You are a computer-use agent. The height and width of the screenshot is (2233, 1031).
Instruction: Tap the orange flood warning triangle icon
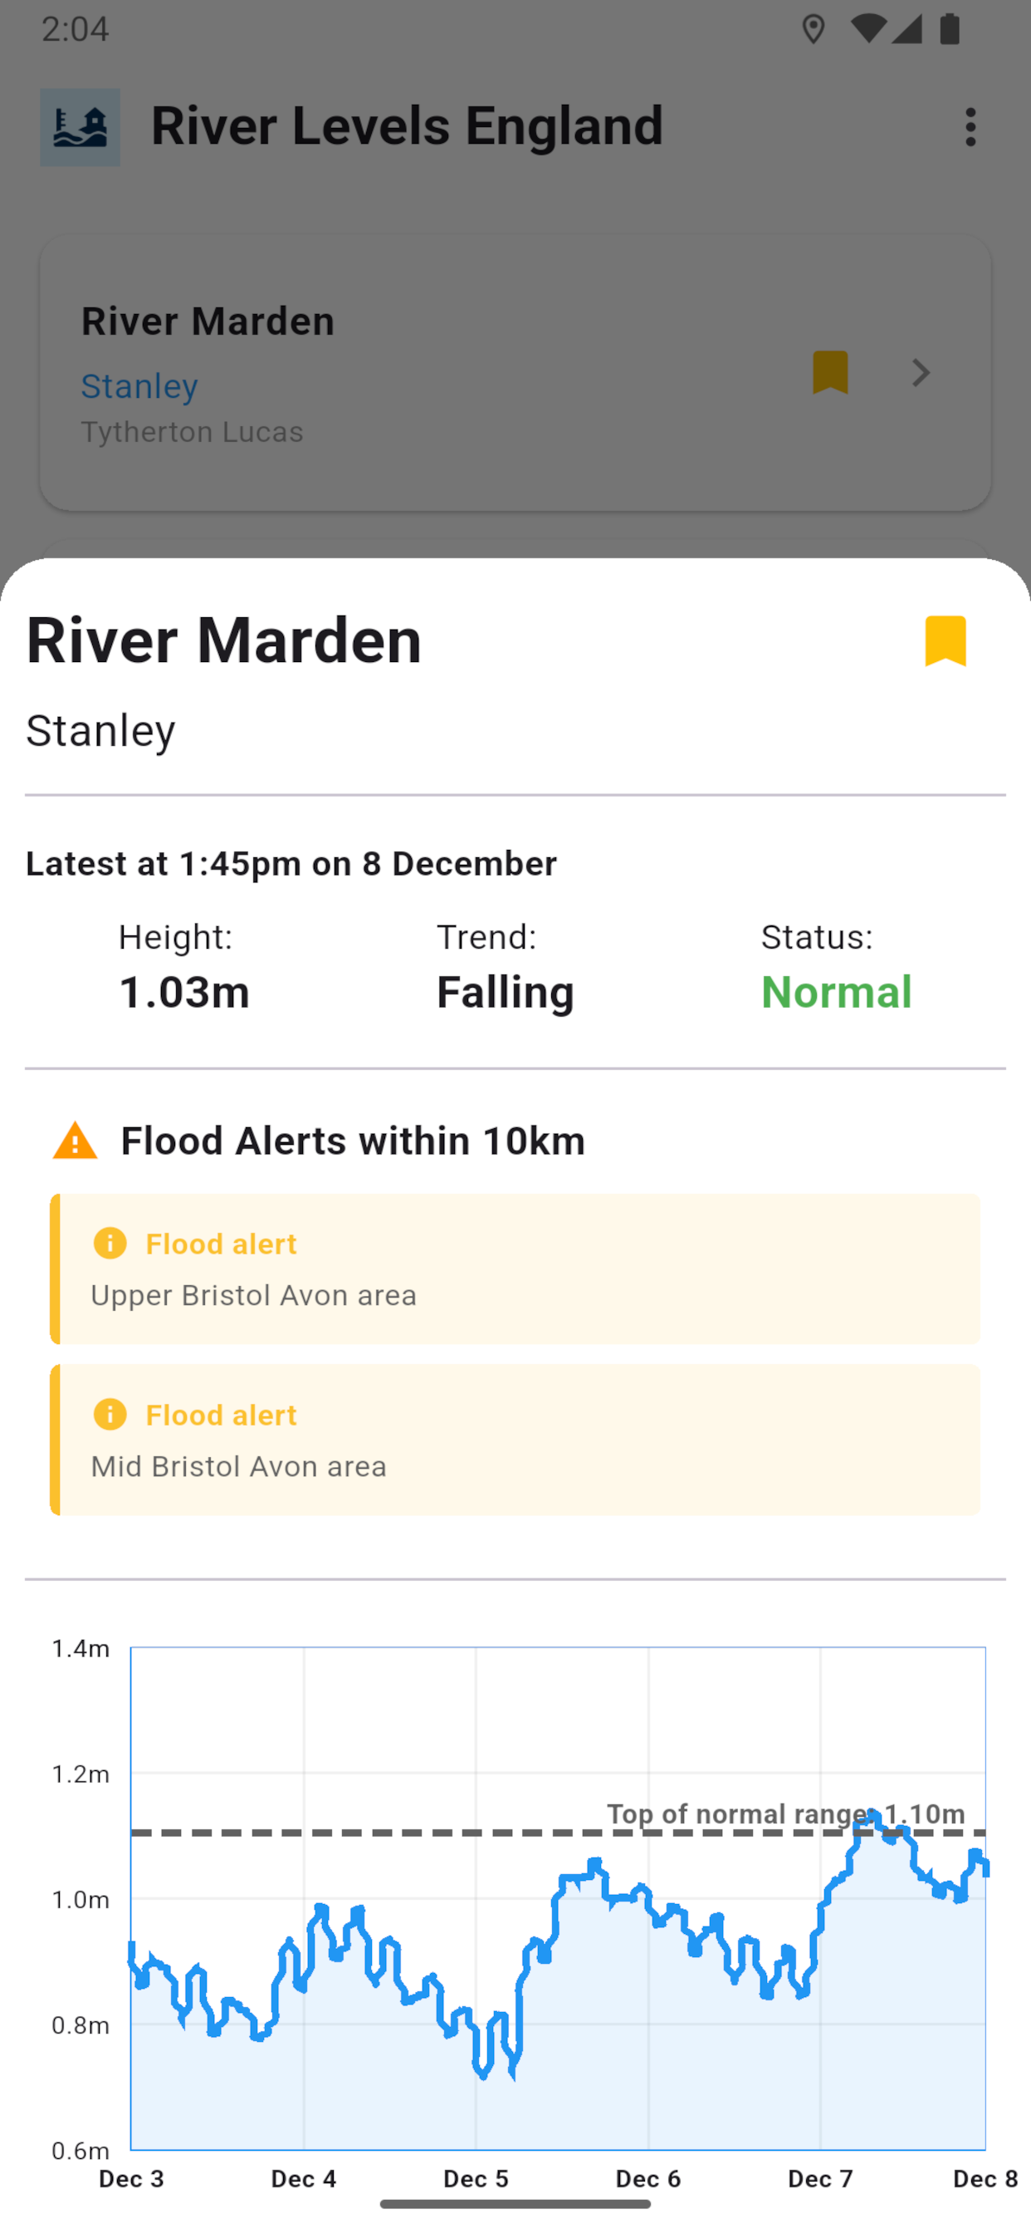click(x=76, y=1141)
